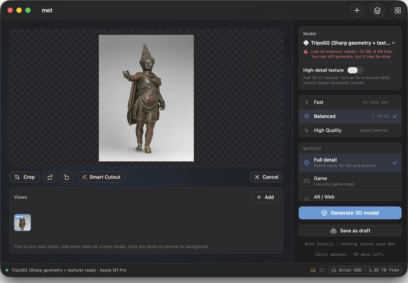408x283 pixels.
Task: Click the white diamond model icon
Action: (306, 43)
